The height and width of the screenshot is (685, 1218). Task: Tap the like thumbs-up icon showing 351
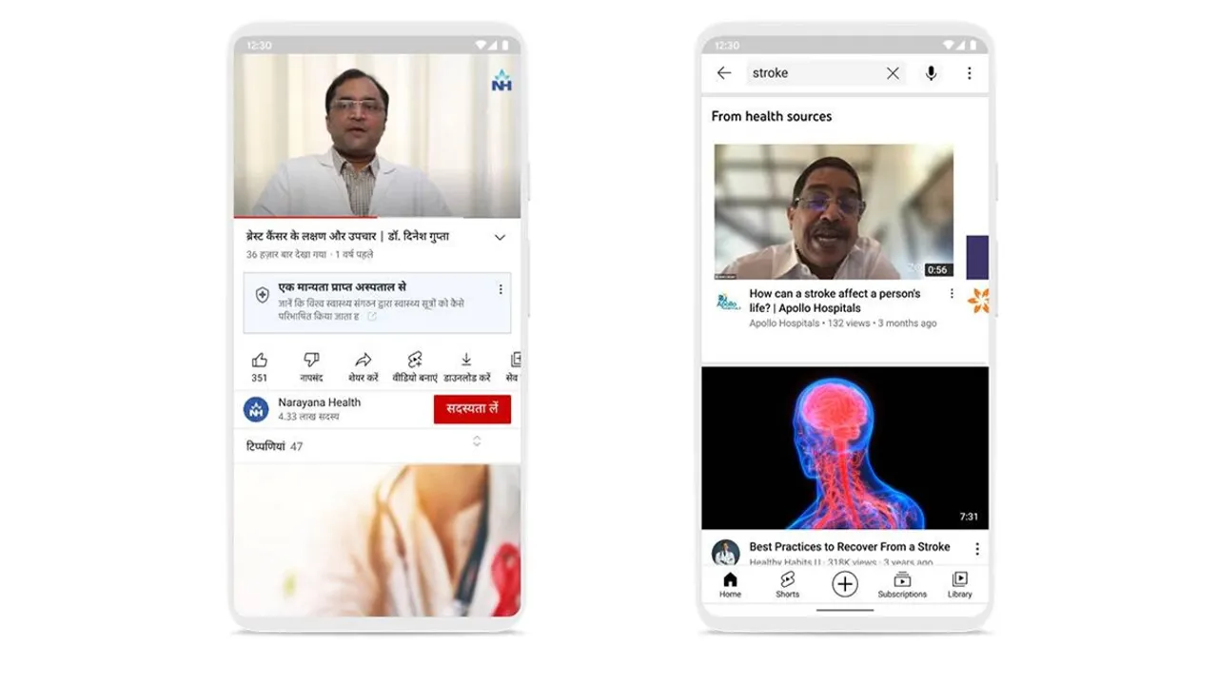[259, 361]
